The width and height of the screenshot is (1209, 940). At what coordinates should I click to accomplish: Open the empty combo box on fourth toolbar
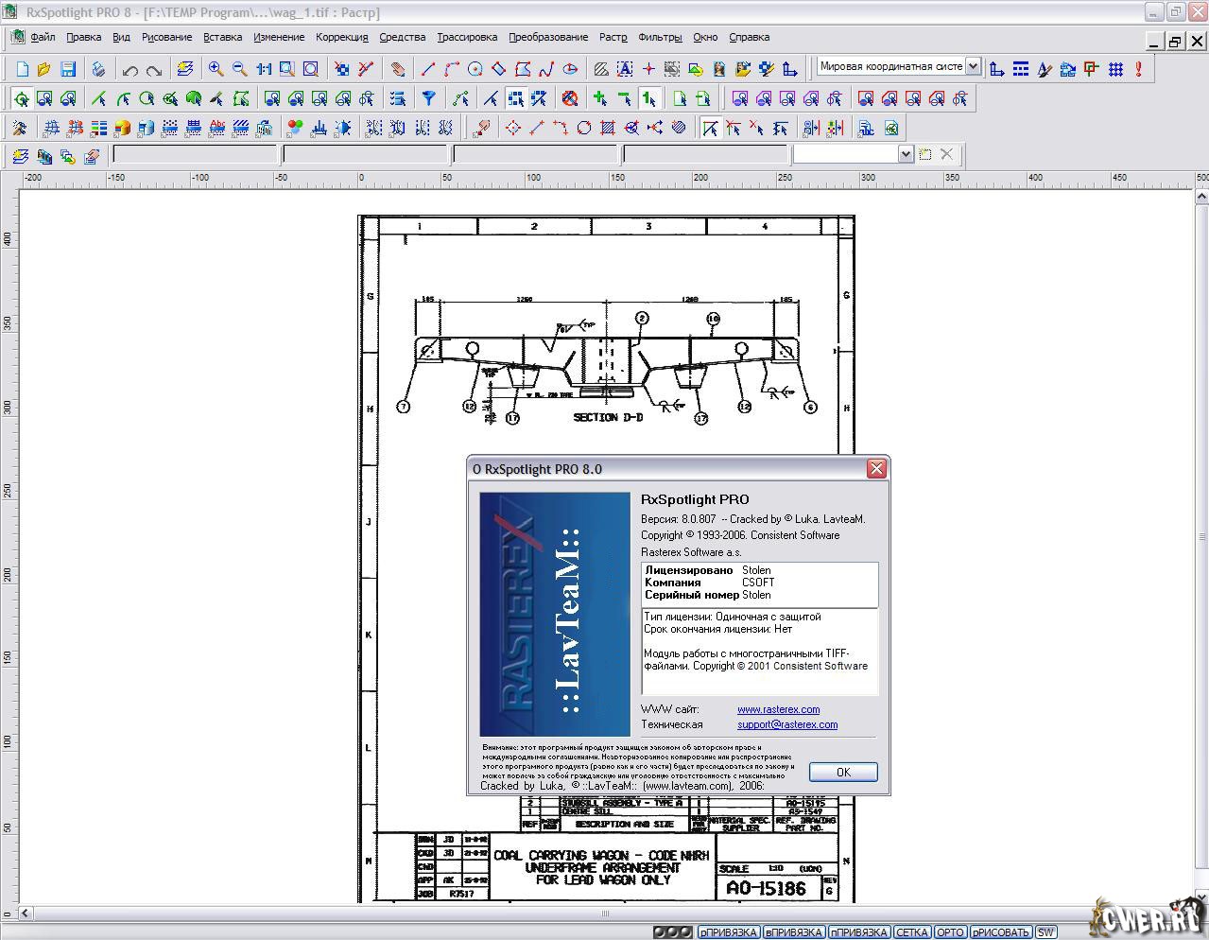pyautogui.click(x=853, y=154)
